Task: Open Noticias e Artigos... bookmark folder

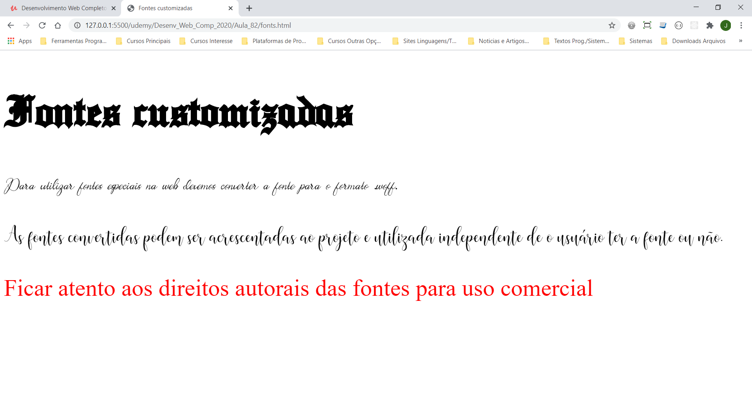Action: 499,41
